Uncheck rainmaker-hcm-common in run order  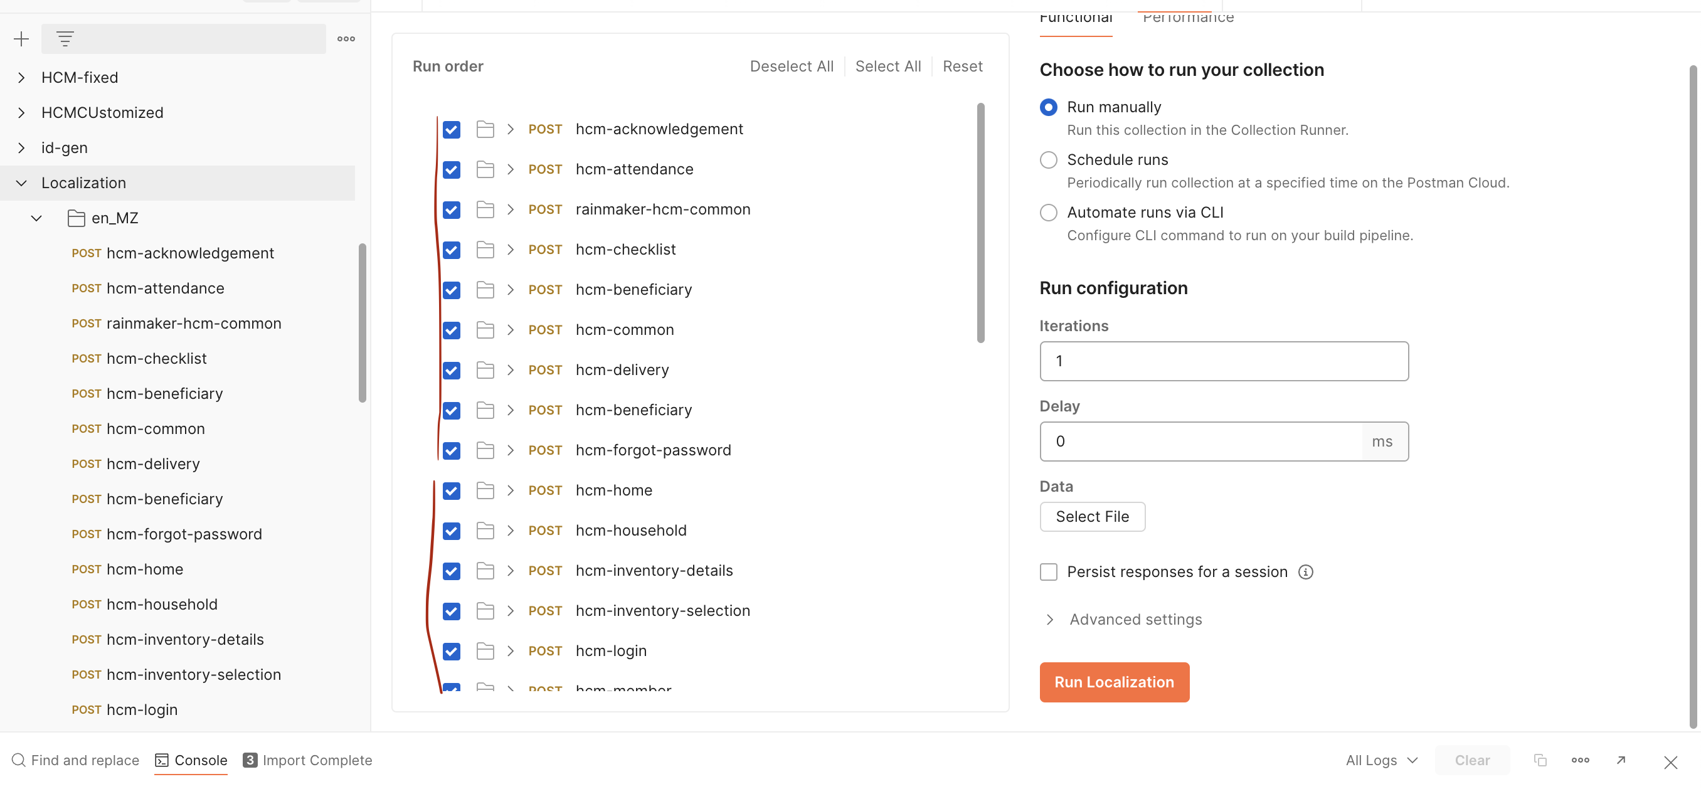(x=452, y=211)
